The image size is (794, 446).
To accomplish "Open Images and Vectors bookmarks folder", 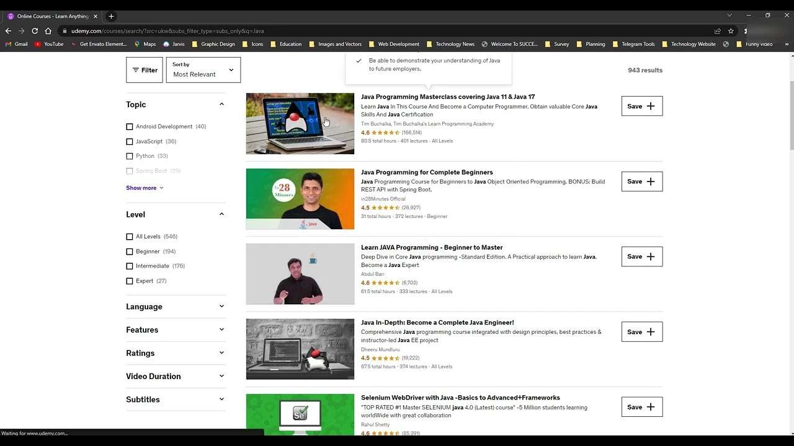I will point(335,44).
